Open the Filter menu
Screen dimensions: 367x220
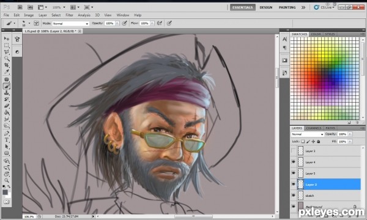69,15
